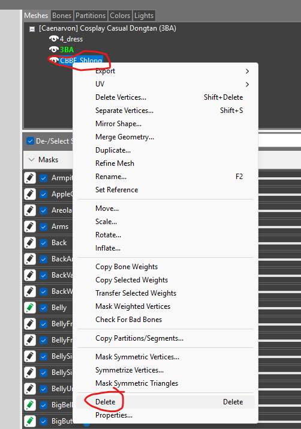Click the green pencil icon for BigBut

pyautogui.click(x=30, y=421)
